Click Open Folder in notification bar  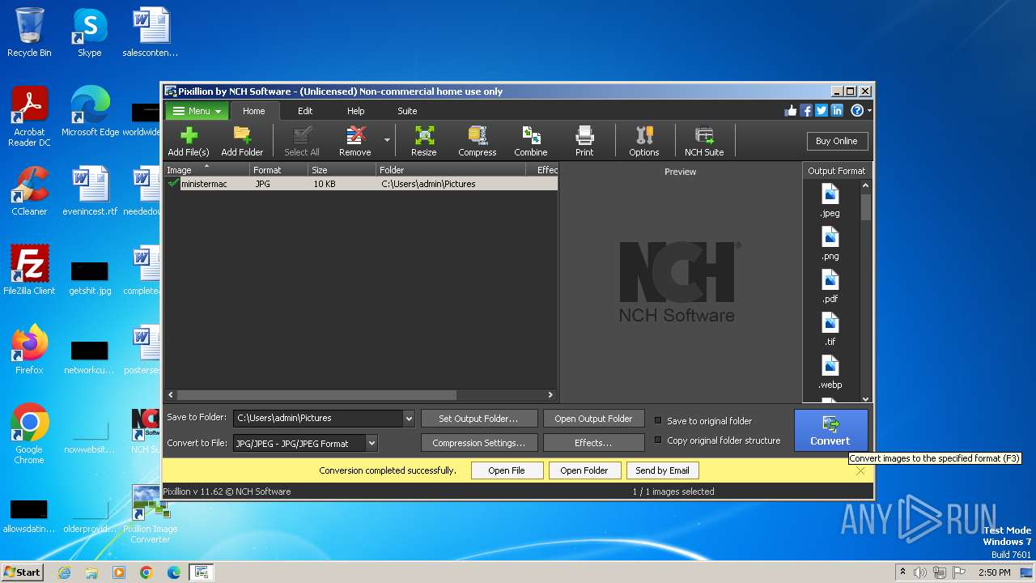pyautogui.click(x=584, y=470)
